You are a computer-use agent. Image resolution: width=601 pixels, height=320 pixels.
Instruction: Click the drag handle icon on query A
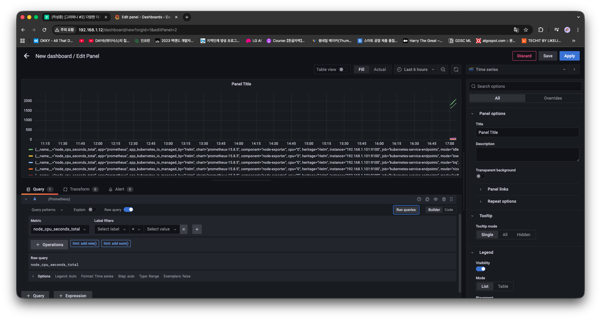pos(451,199)
